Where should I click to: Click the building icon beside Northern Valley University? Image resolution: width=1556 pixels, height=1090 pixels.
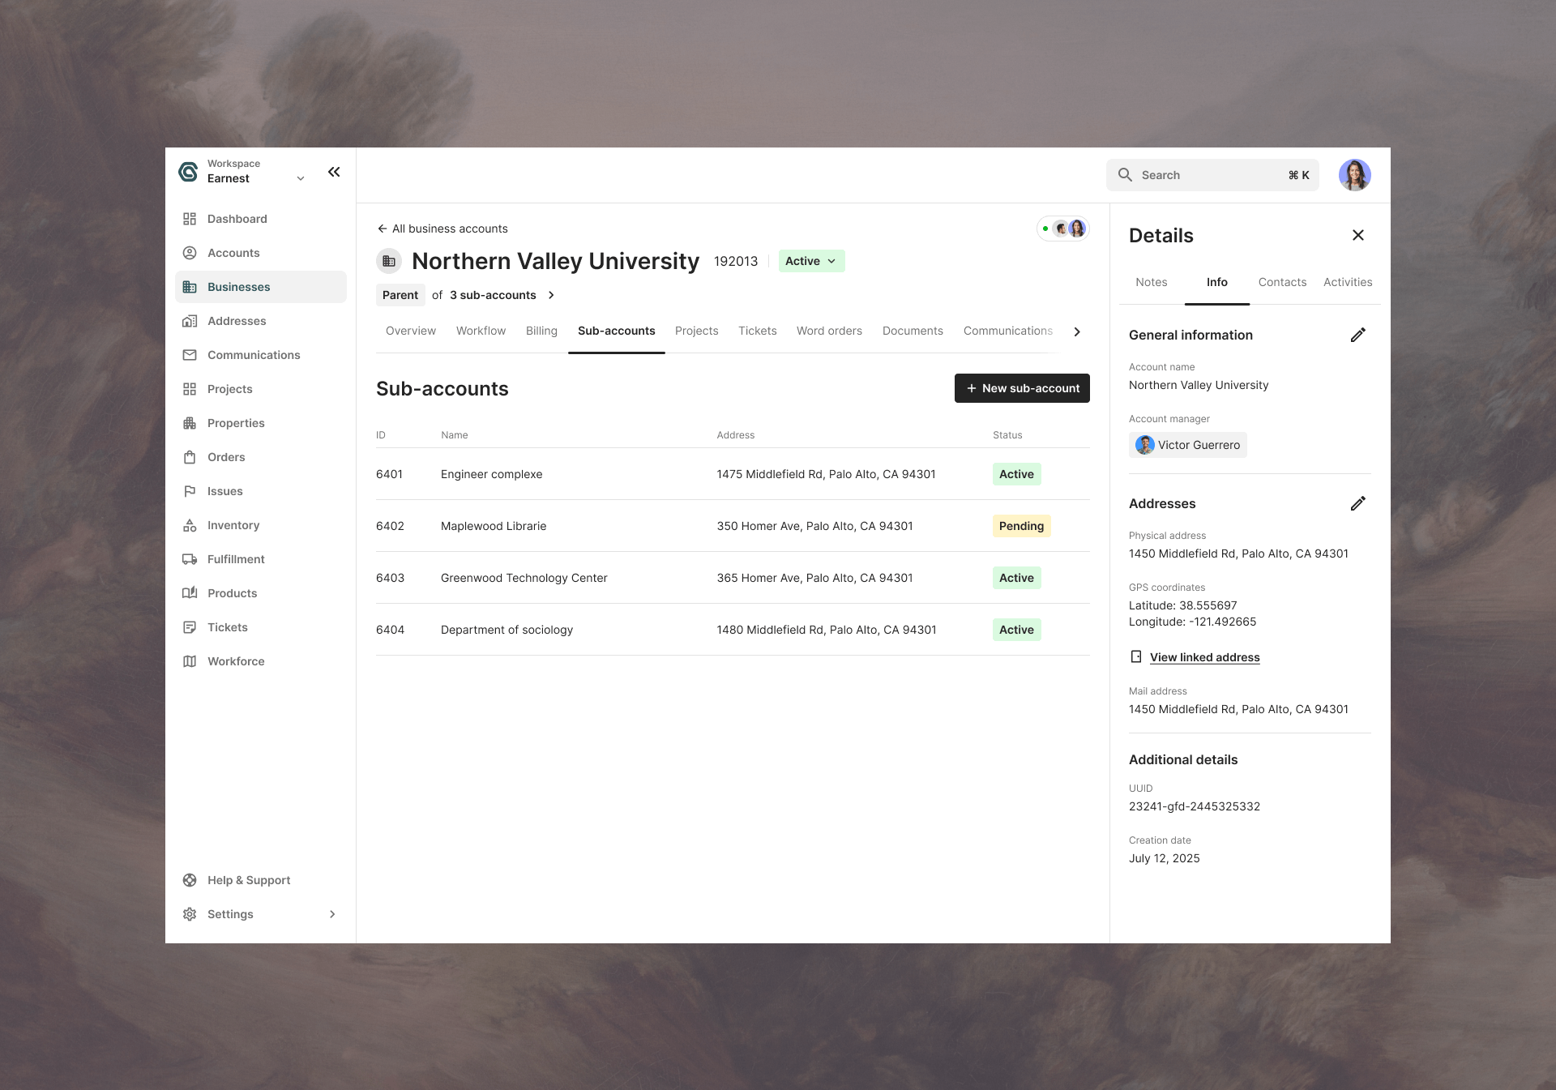pyautogui.click(x=389, y=261)
